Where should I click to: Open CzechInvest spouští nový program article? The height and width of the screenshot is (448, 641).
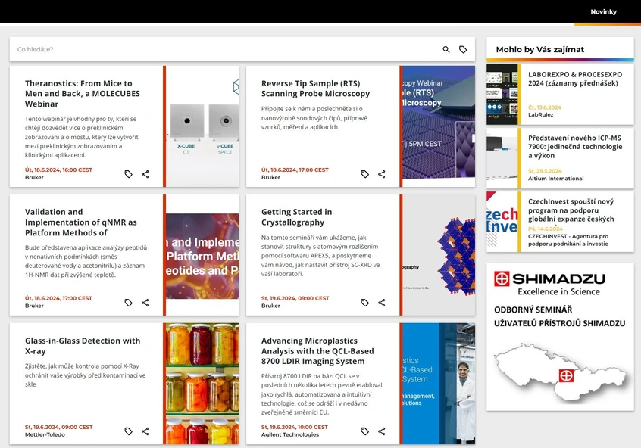tap(571, 210)
